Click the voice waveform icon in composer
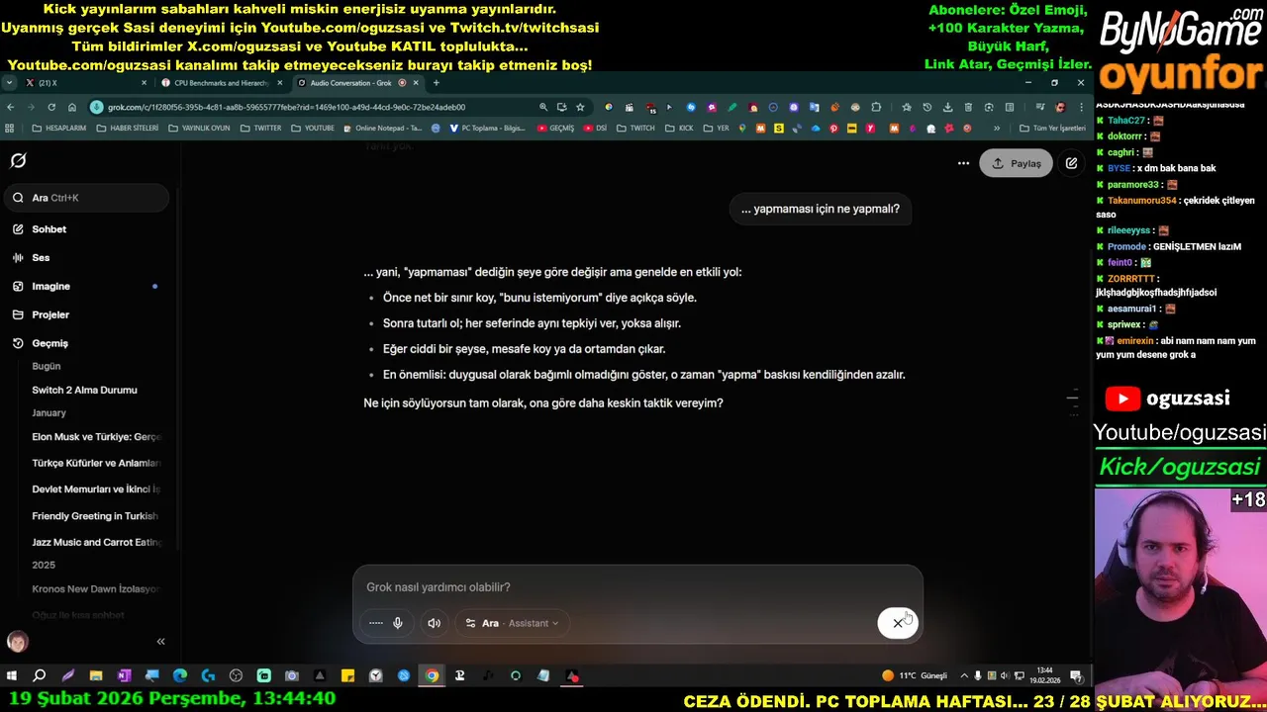This screenshot has height=712, width=1267. (375, 623)
